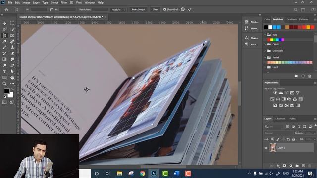
Task: Open the Fill slider dropdown
Action: pyautogui.click(x=315, y=139)
